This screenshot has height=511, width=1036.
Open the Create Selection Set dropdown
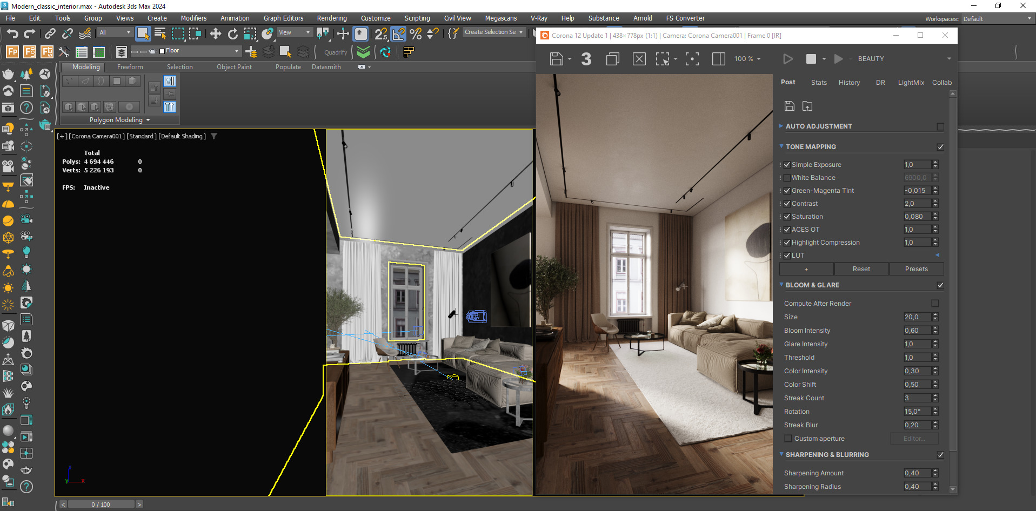[x=493, y=32]
